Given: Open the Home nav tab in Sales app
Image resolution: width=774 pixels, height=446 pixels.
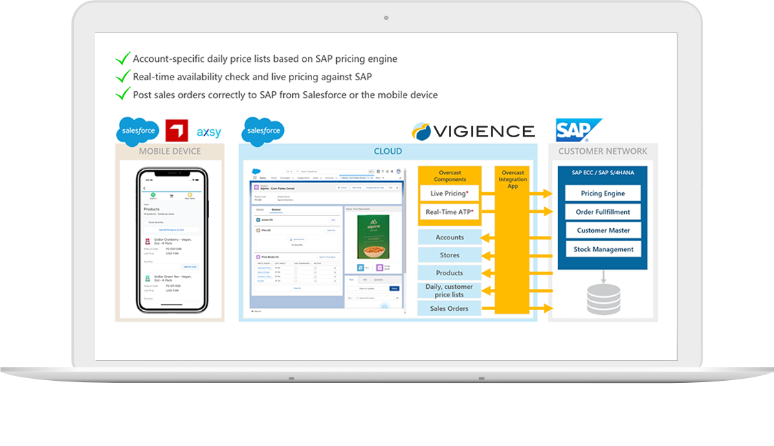Looking at the screenshot, I should pos(274,178).
